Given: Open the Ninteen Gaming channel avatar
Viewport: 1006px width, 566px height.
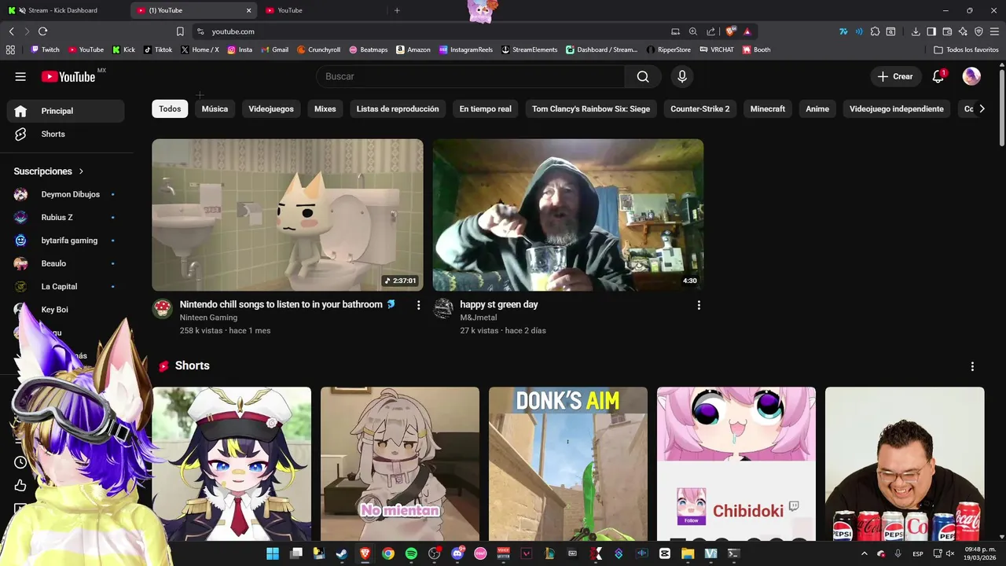Looking at the screenshot, I should [x=163, y=308].
